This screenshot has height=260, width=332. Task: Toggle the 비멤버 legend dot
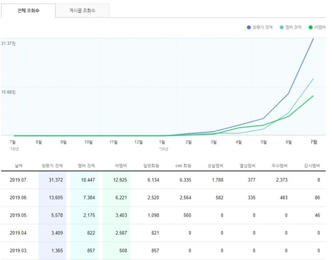point(311,28)
